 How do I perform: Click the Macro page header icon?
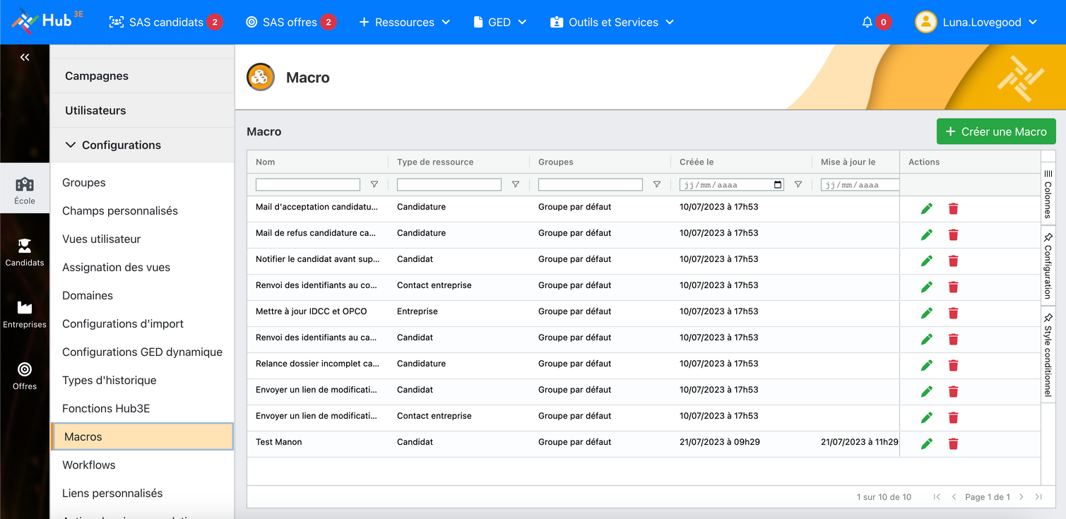click(x=261, y=78)
